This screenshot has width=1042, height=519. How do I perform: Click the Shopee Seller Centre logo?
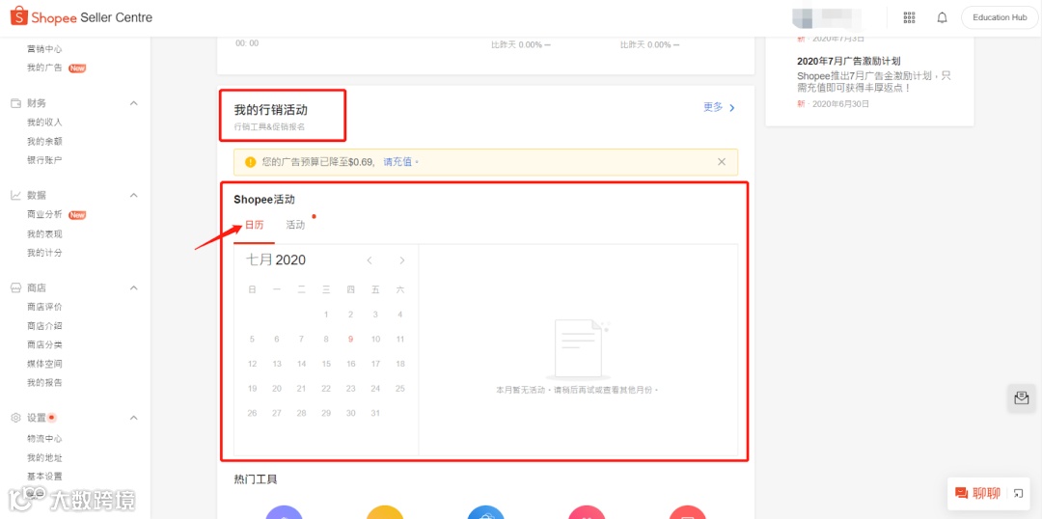81,17
